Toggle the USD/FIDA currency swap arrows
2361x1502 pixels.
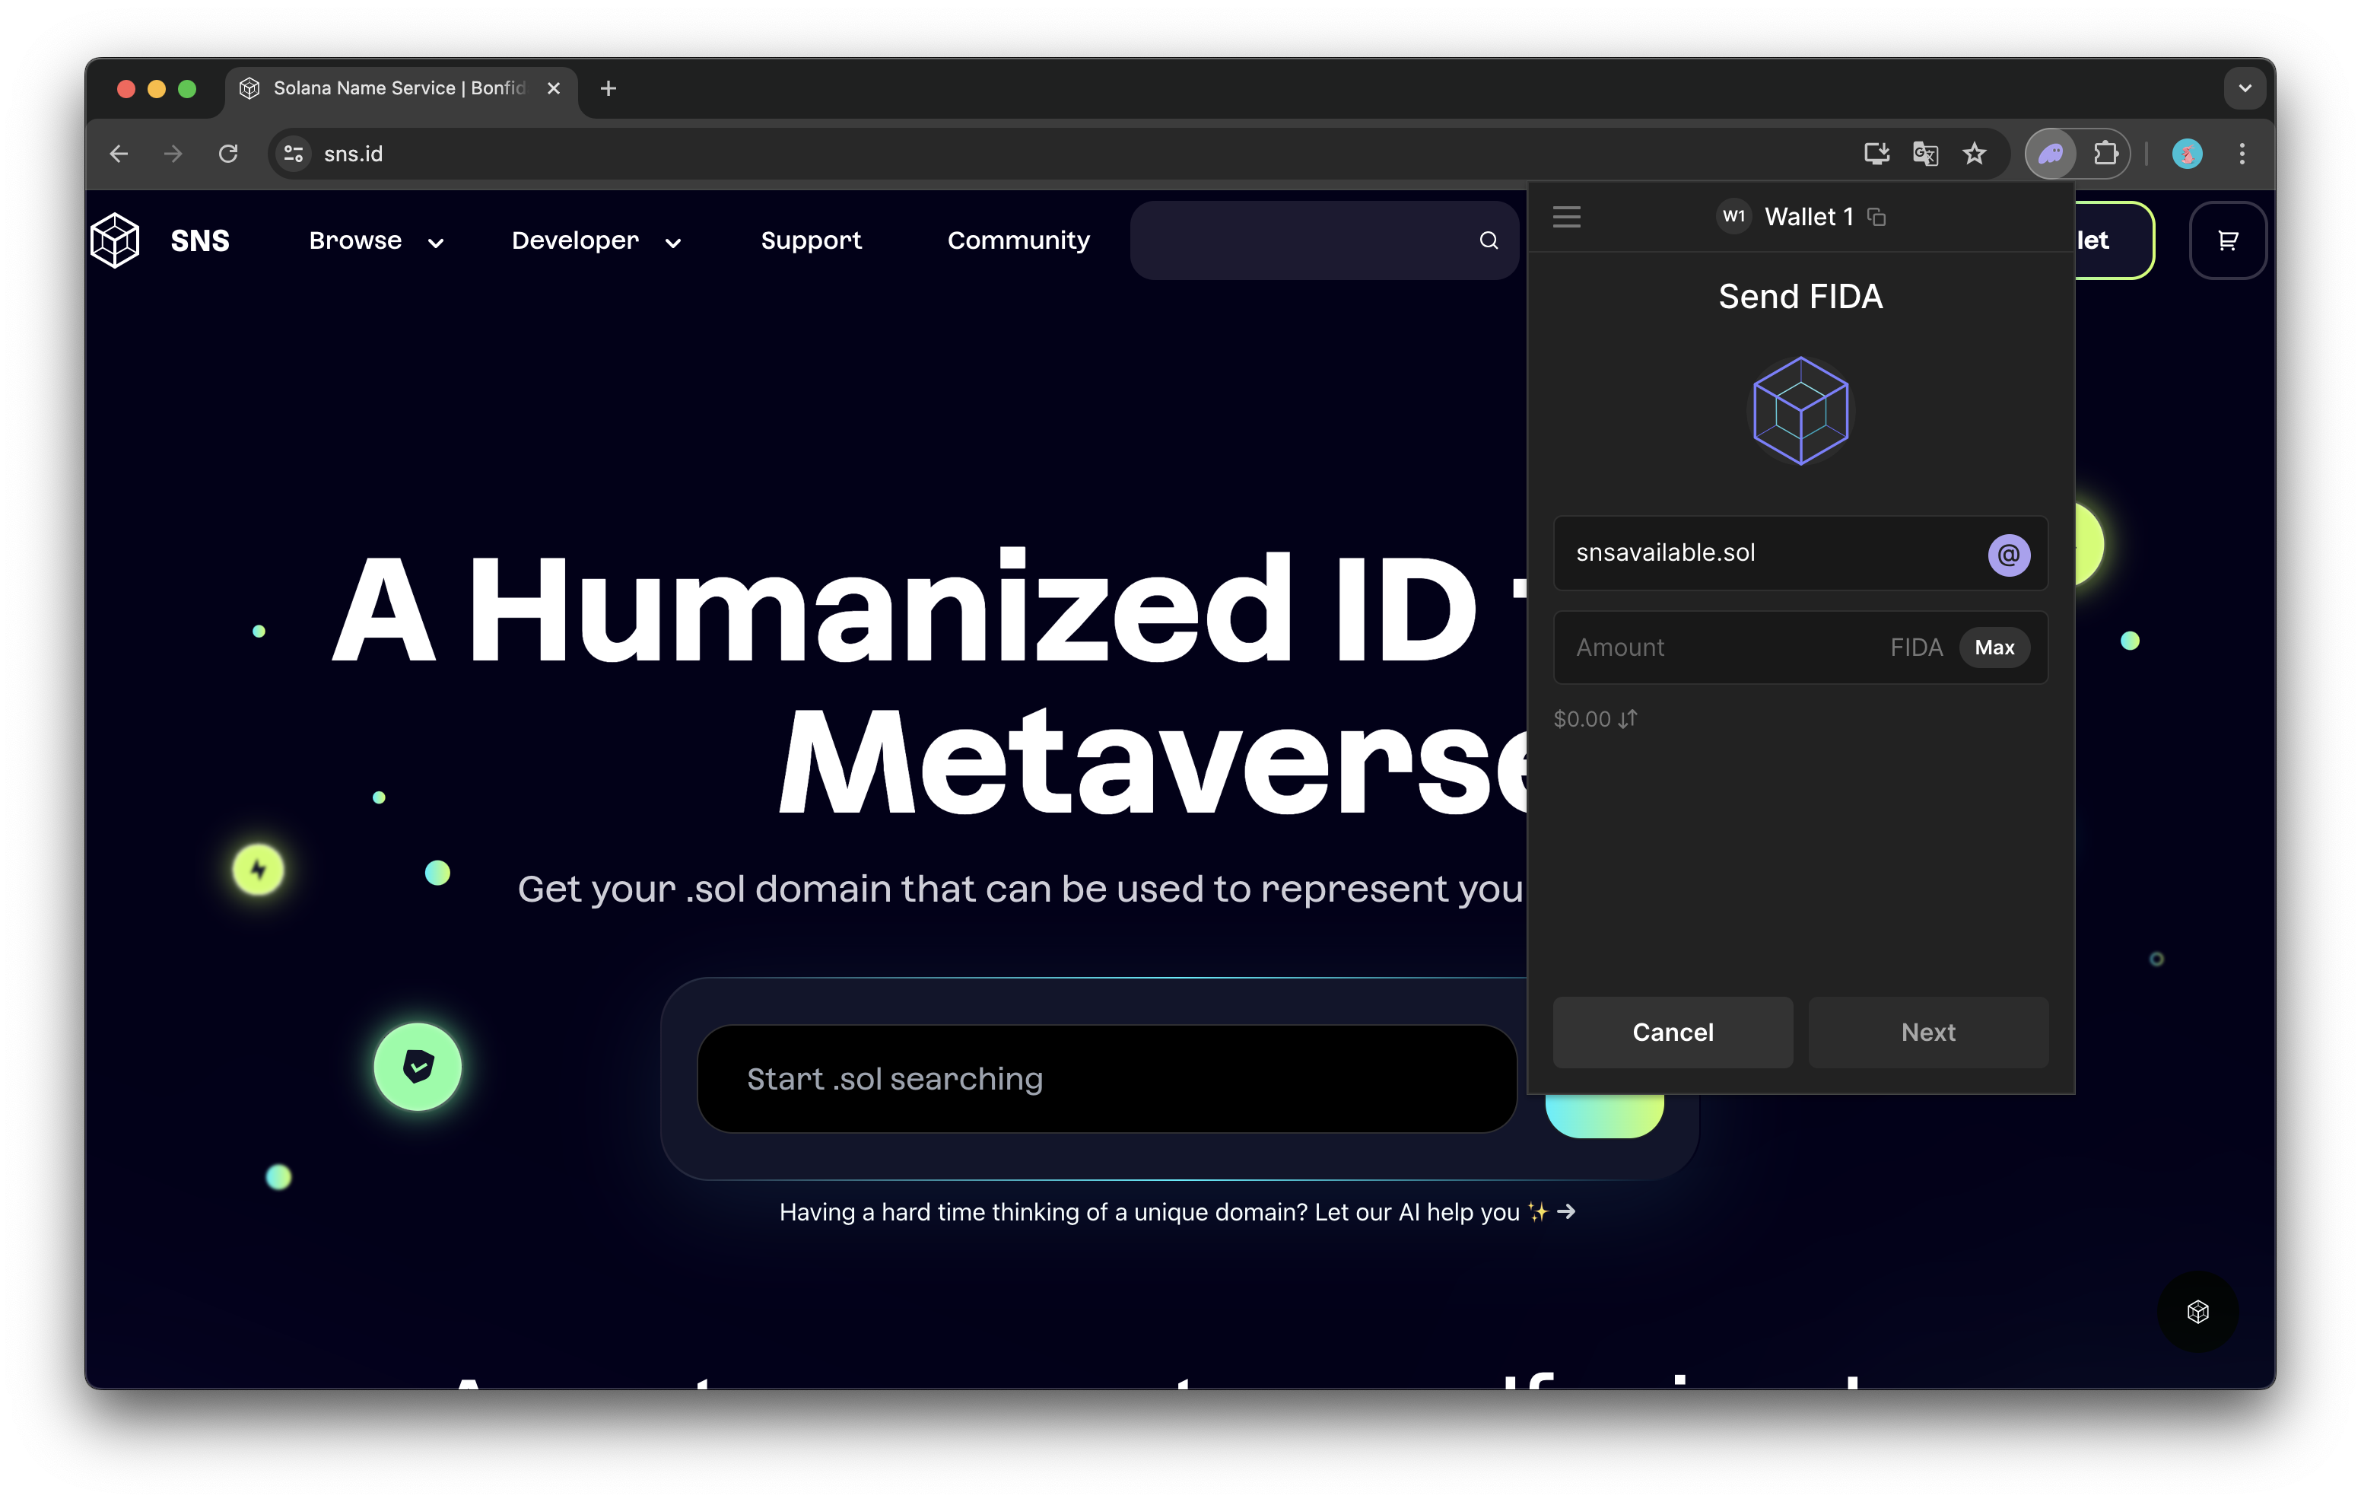pyautogui.click(x=1627, y=719)
